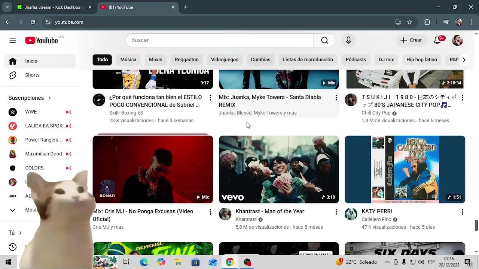Click the Buscar search field
Screen dimensions: 479x269
coord(220,40)
